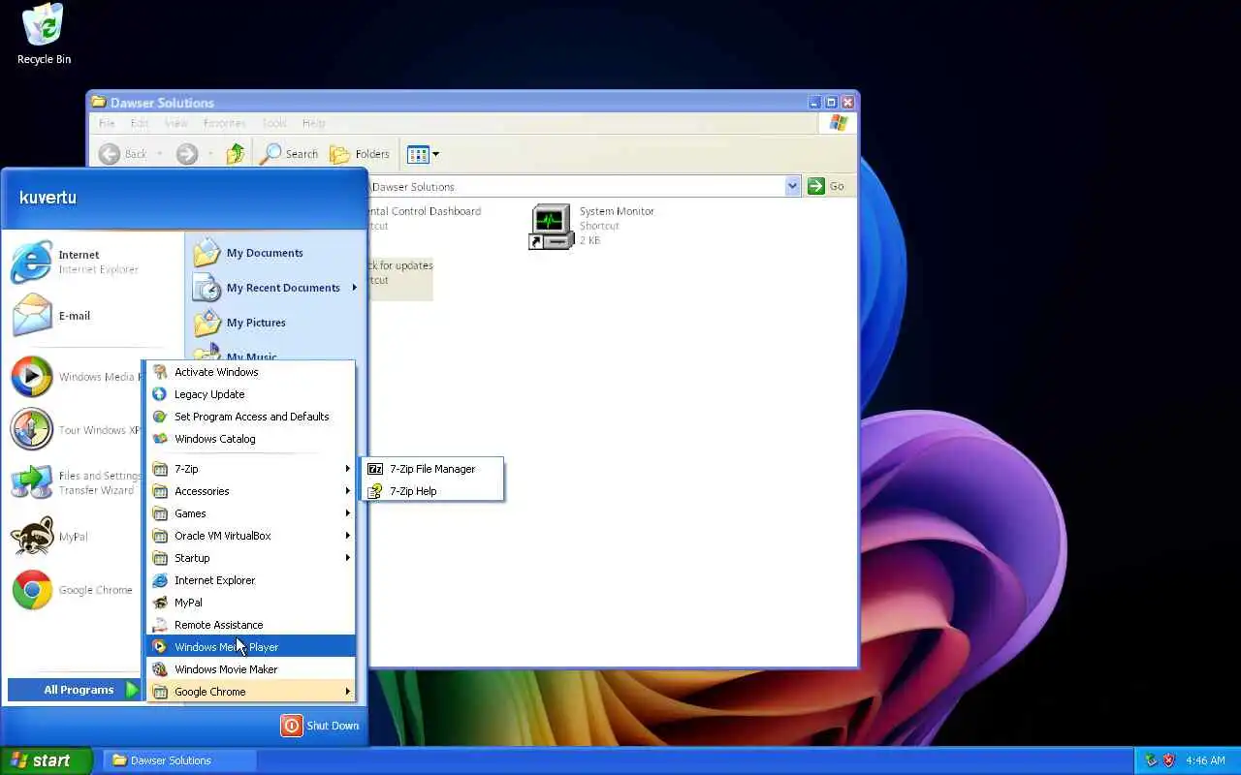Click the Up folder toolbar icon
The height and width of the screenshot is (775, 1241).
click(235, 154)
